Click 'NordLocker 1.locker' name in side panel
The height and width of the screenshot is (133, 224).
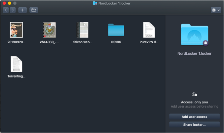pos(194,54)
